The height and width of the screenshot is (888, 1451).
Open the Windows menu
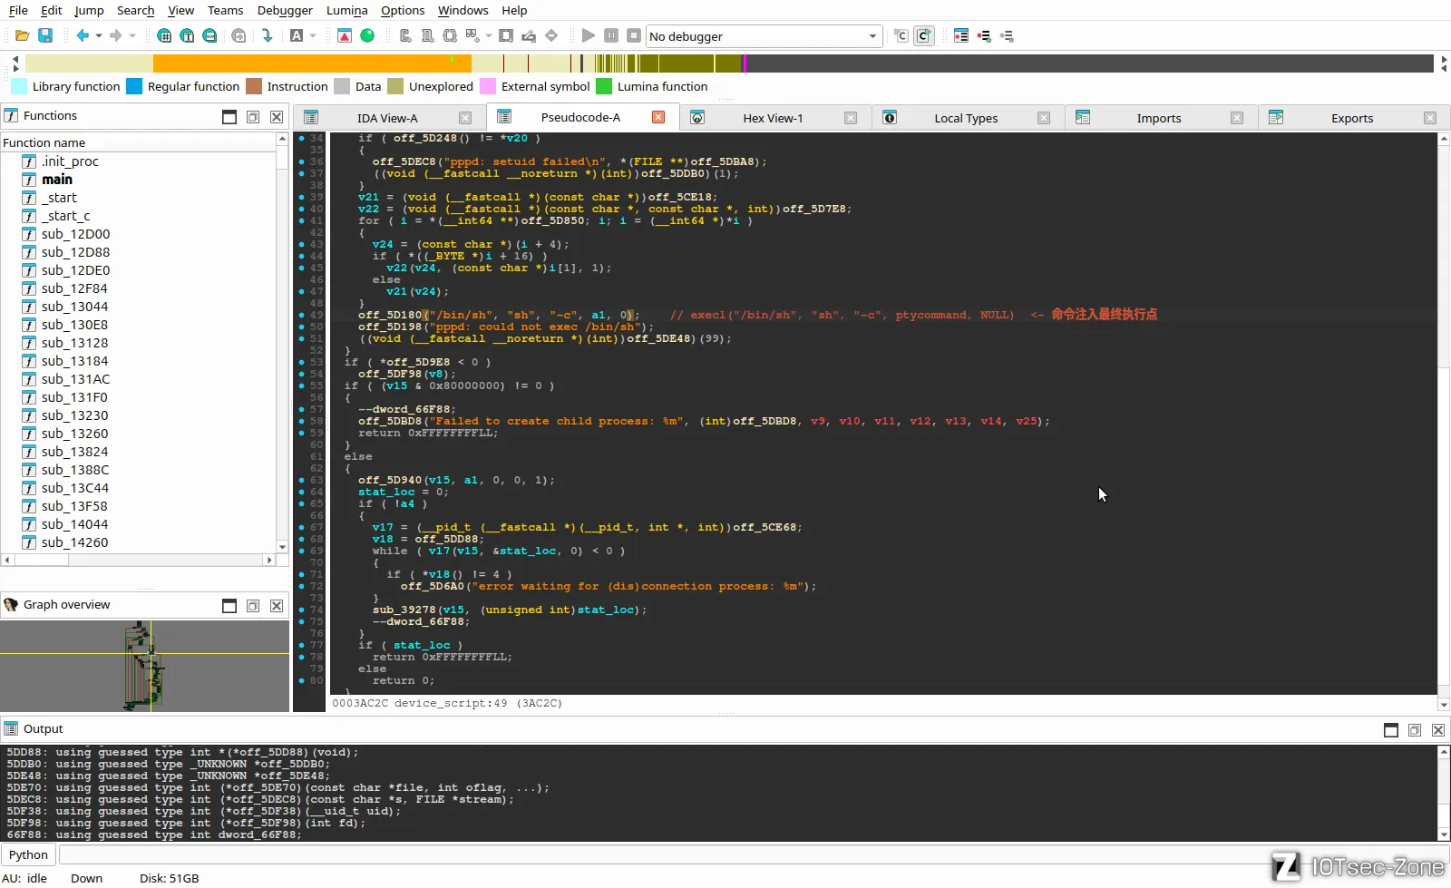(463, 10)
